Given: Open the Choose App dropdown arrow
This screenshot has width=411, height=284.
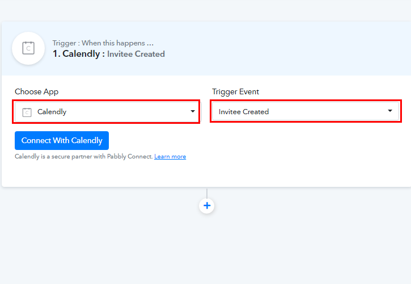Looking at the screenshot, I should 193,111.
